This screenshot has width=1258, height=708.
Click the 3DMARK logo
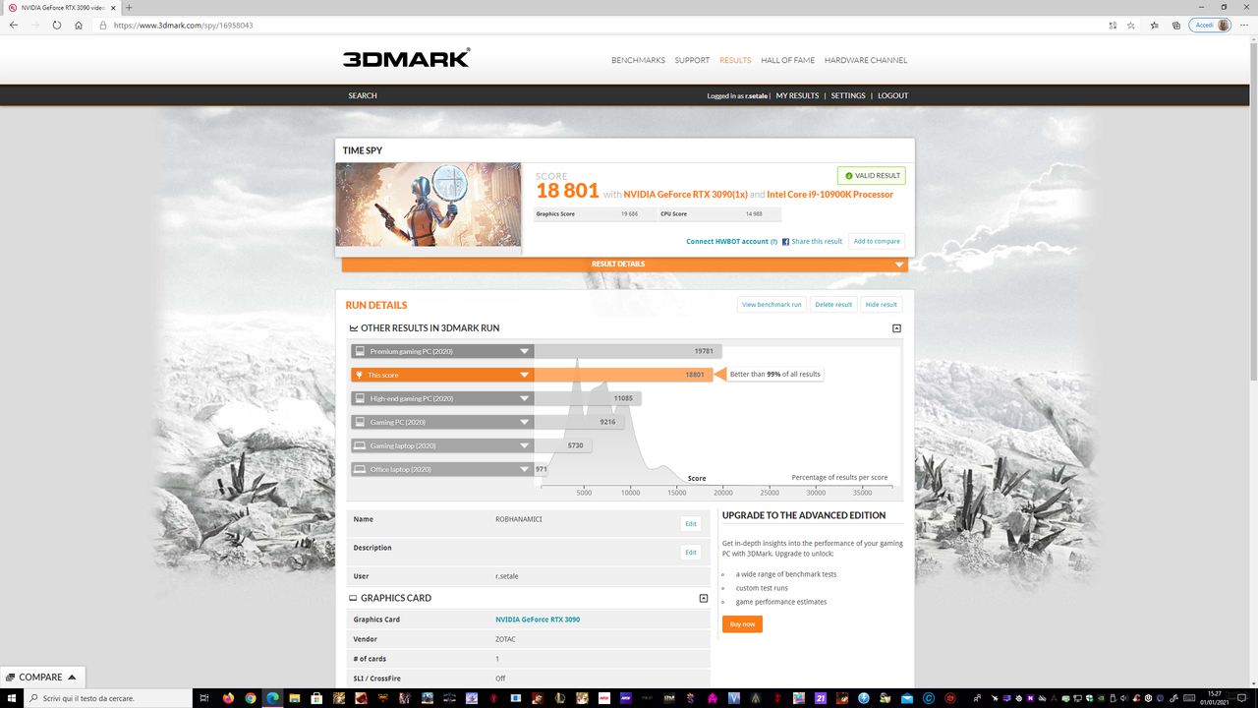coord(407,57)
